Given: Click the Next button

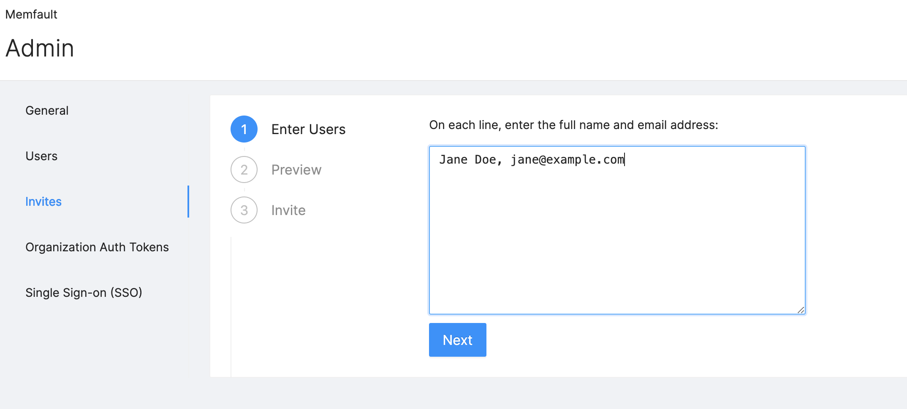Looking at the screenshot, I should coord(457,339).
